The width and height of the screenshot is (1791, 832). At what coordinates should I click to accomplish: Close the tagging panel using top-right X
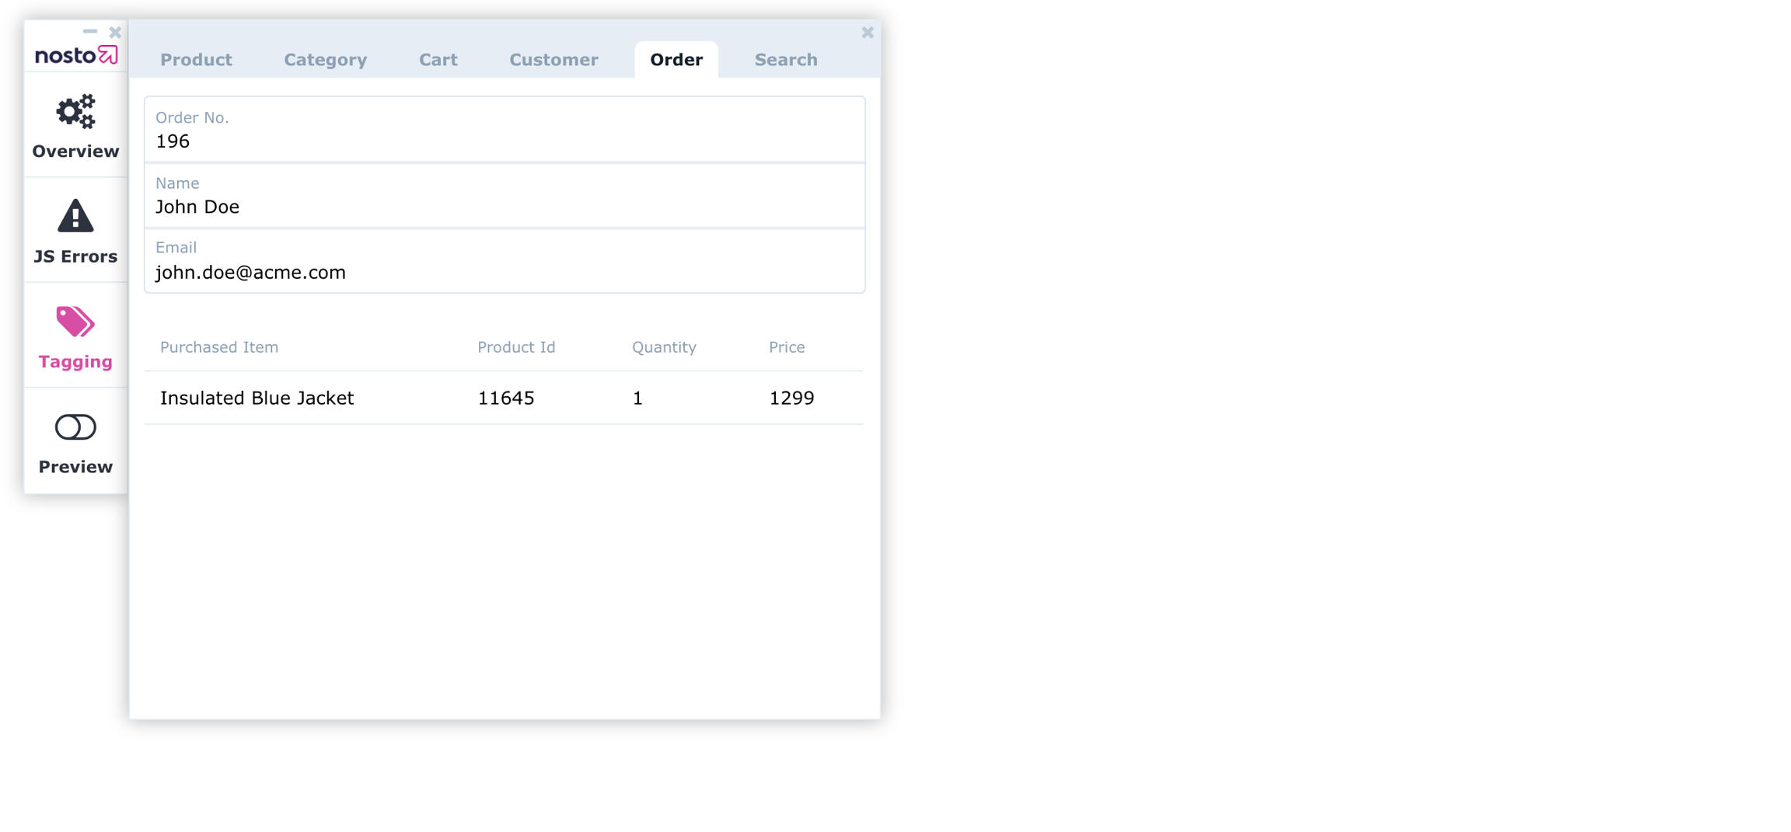(x=868, y=33)
